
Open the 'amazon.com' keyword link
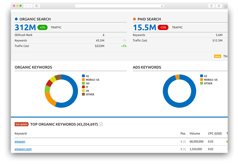pyautogui.click(x=23, y=149)
